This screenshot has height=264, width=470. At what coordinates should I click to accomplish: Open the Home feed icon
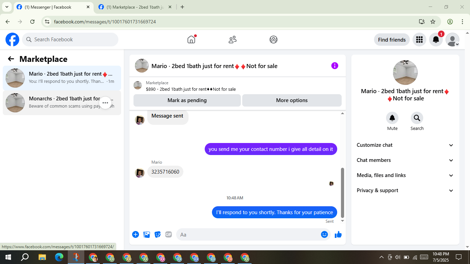(191, 40)
